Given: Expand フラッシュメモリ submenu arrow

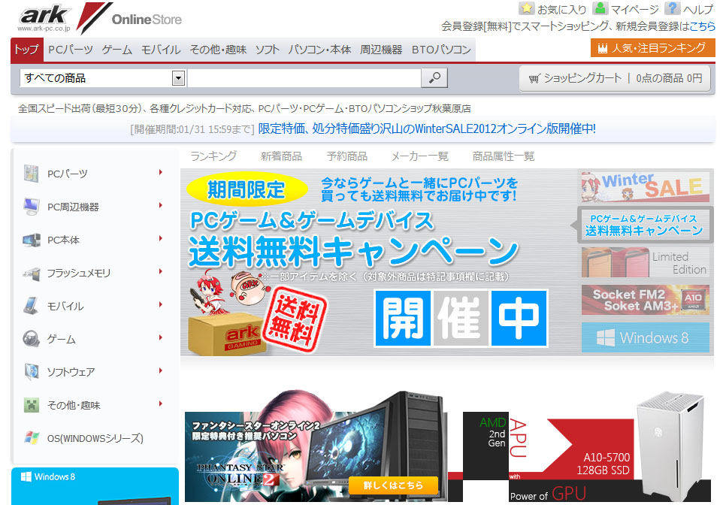Looking at the screenshot, I should [161, 271].
